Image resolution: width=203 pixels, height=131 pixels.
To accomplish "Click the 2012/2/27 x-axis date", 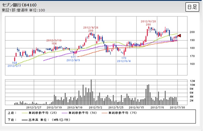I will [34, 108].
